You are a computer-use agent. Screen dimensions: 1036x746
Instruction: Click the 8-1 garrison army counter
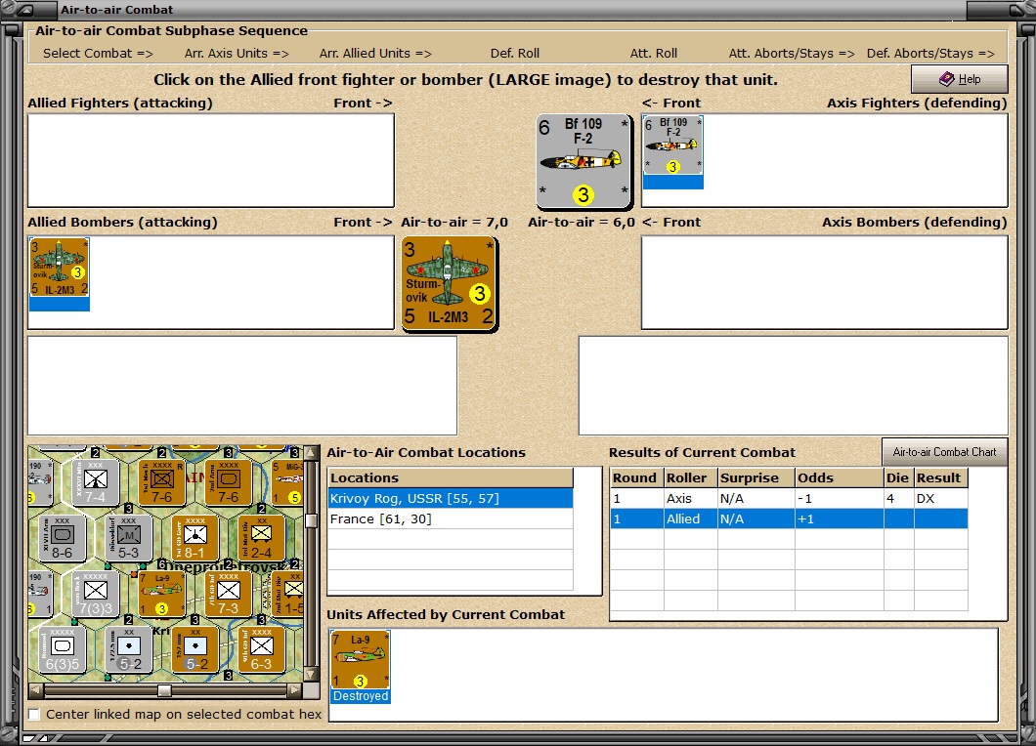(194, 538)
